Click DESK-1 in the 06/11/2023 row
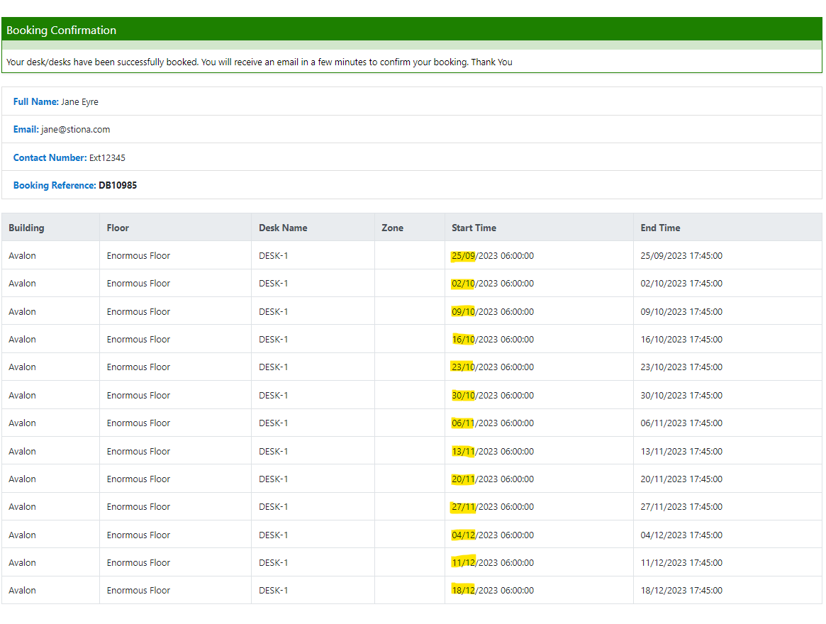 coord(274,423)
